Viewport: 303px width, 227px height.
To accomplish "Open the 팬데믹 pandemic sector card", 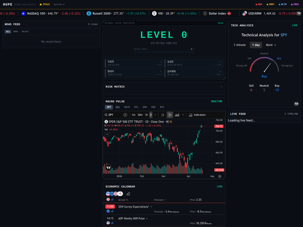I will point(134,73).
